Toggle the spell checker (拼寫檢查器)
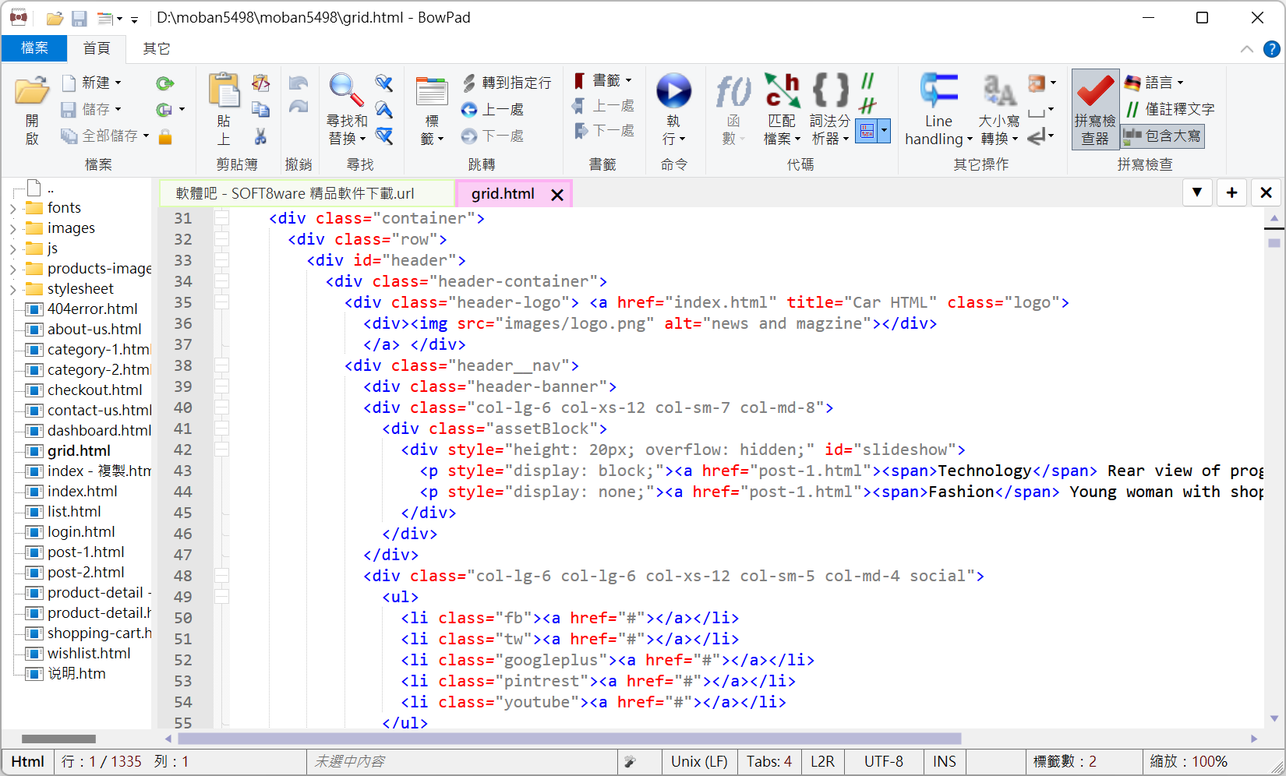 click(1095, 109)
